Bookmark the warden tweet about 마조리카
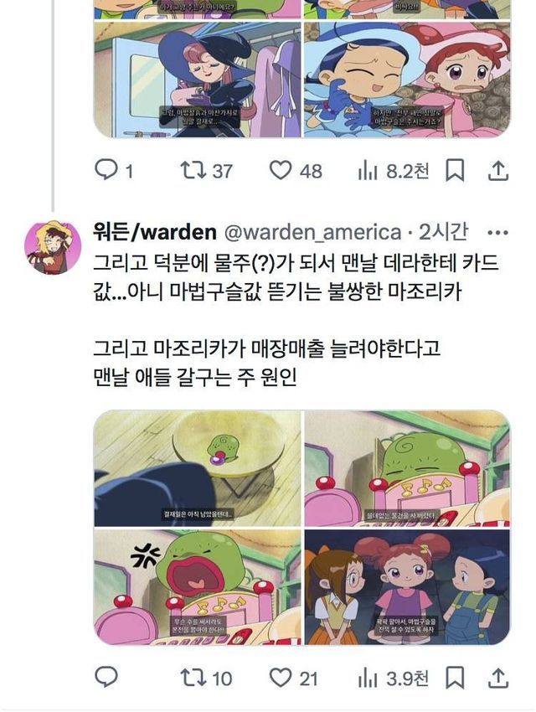Image resolution: width=536 pixels, height=712 pixels. click(455, 678)
